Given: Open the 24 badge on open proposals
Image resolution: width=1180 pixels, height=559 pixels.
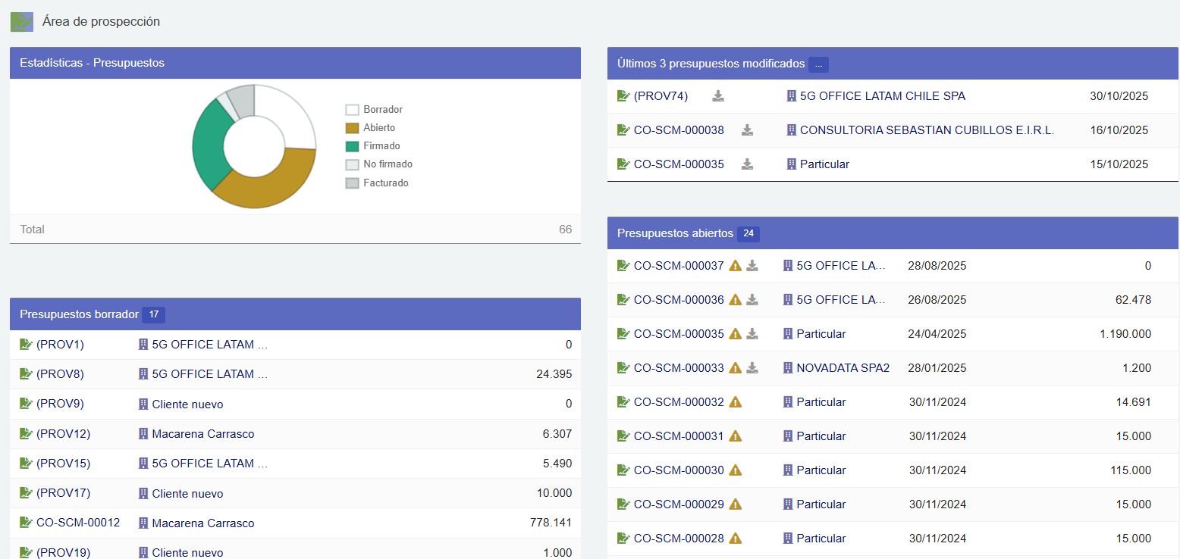Looking at the screenshot, I should pos(748,233).
